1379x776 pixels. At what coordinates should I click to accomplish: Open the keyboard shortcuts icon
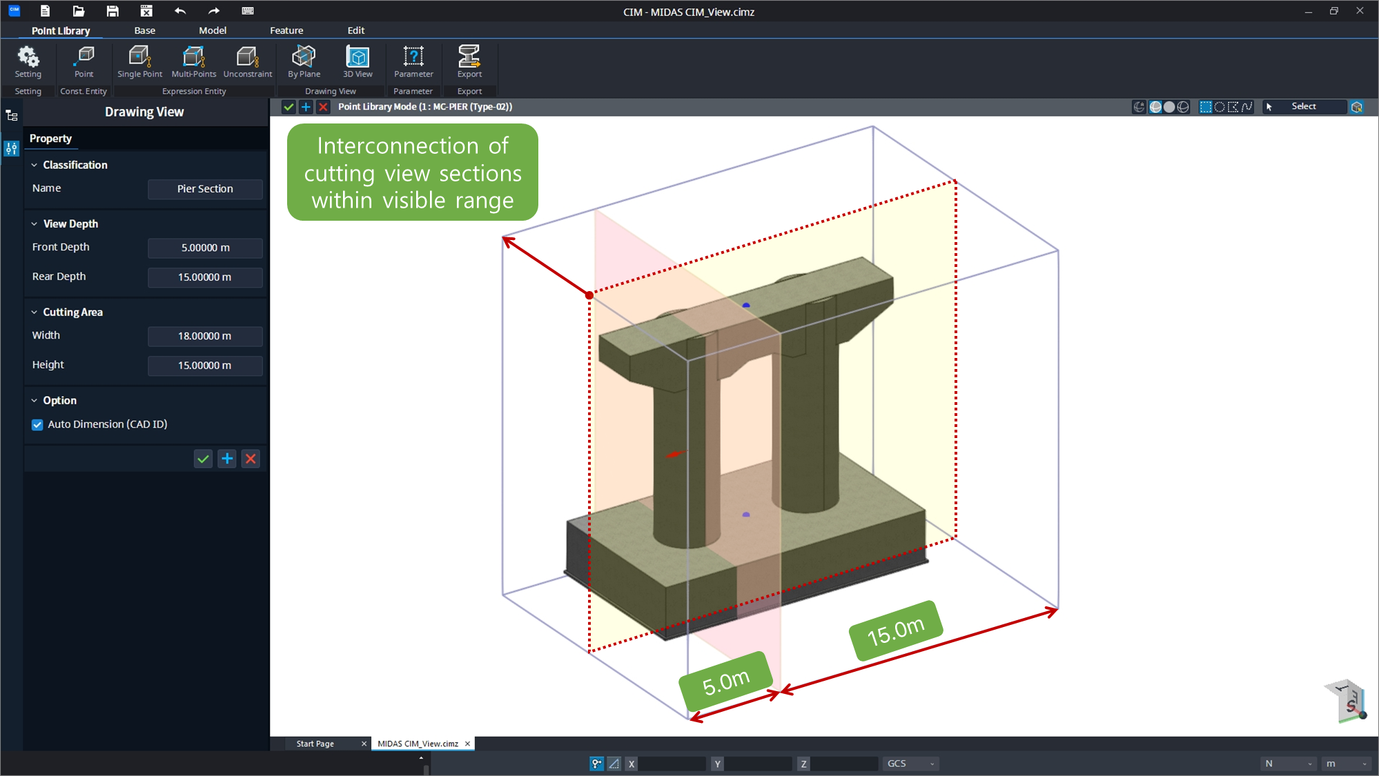[x=248, y=11]
